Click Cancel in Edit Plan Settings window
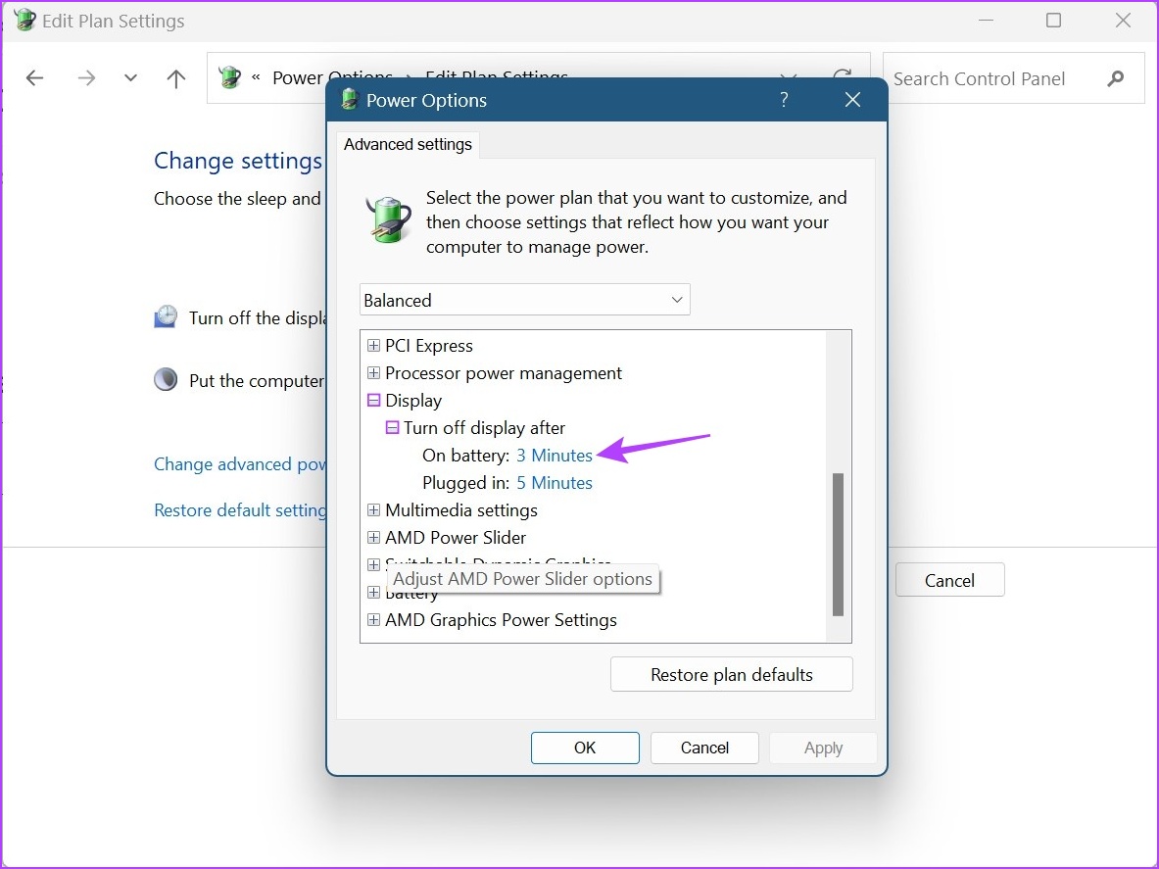The width and height of the screenshot is (1159, 869). tap(949, 580)
